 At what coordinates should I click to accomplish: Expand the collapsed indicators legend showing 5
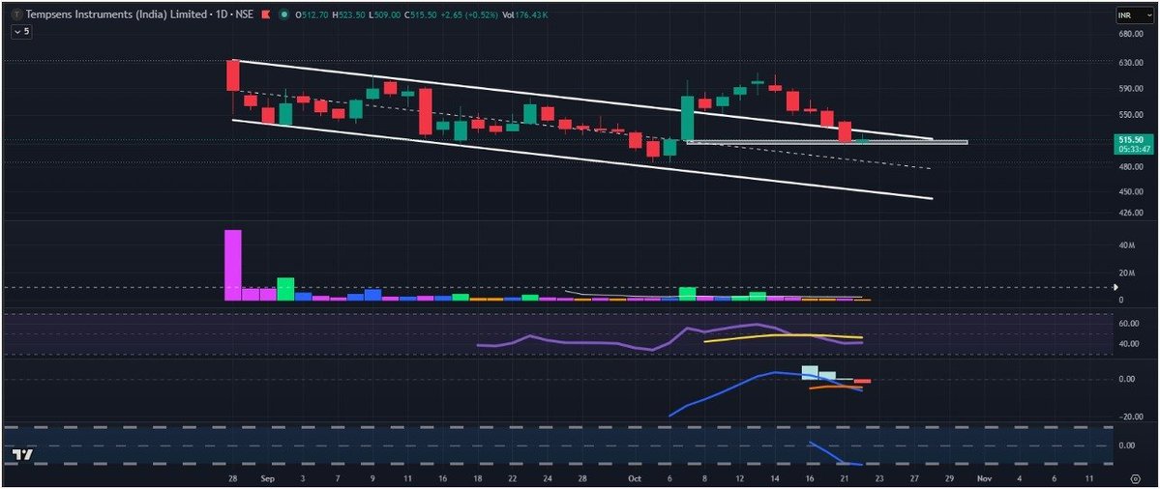21,32
